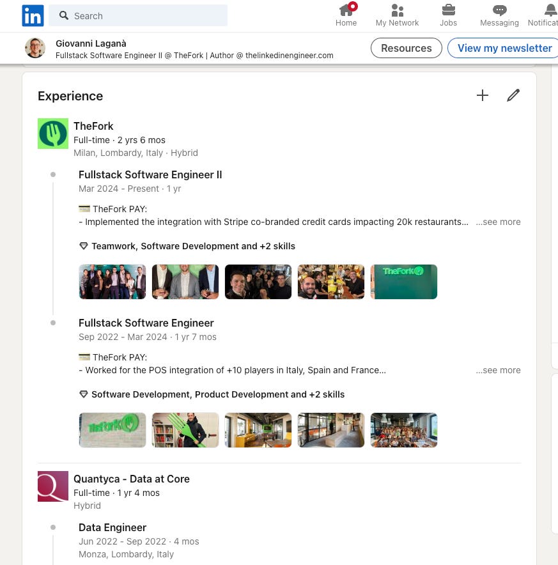This screenshot has height=565, width=558.
Task: Open large team crowd photo thumbnail
Action: [x=404, y=430]
